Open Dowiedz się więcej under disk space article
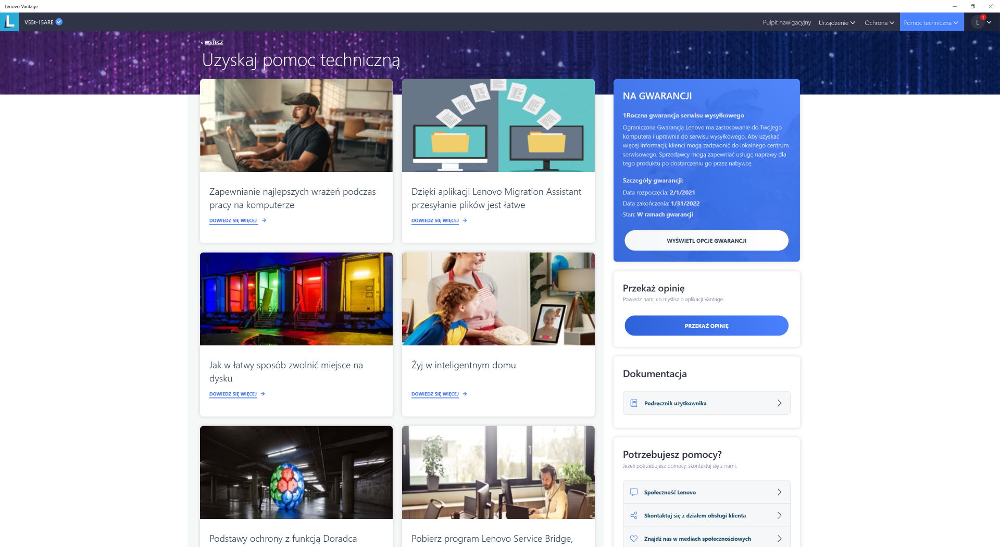This screenshot has height=547, width=1000. pos(233,394)
